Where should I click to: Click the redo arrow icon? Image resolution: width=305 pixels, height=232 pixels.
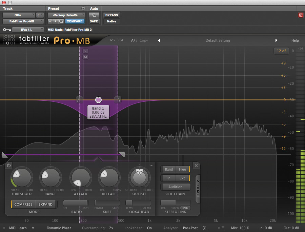point(121,40)
